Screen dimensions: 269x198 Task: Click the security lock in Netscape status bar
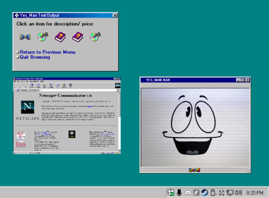point(14,153)
